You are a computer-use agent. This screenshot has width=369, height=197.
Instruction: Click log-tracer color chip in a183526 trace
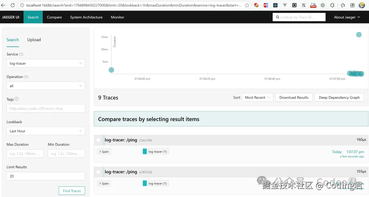[145, 183]
